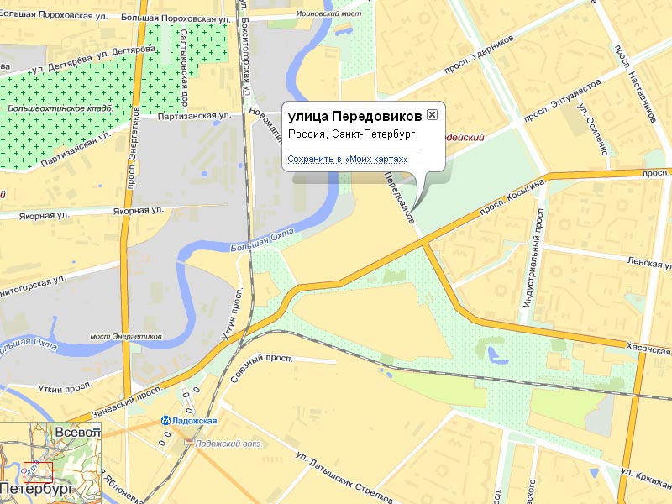Open the Сохранить в «Моих картах» link
The image size is (672, 504).
348,159
